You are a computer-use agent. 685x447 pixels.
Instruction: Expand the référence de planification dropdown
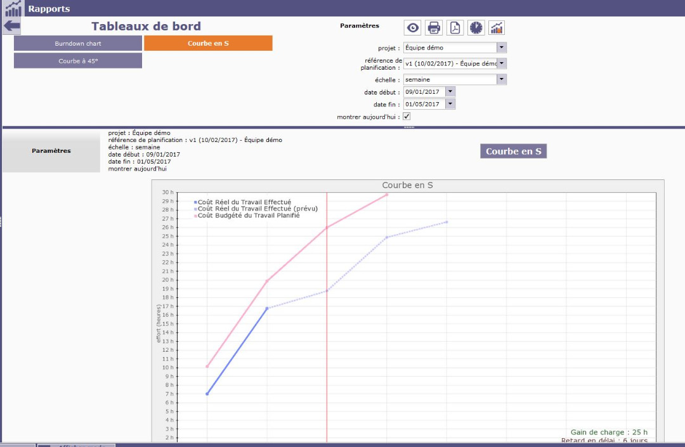pos(501,63)
